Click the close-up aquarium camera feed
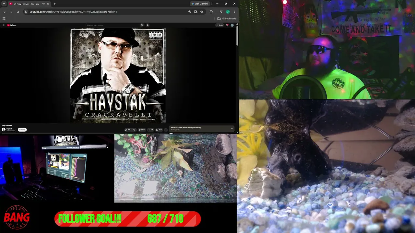The height and width of the screenshot is (233, 415). click(x=326, y=166)
